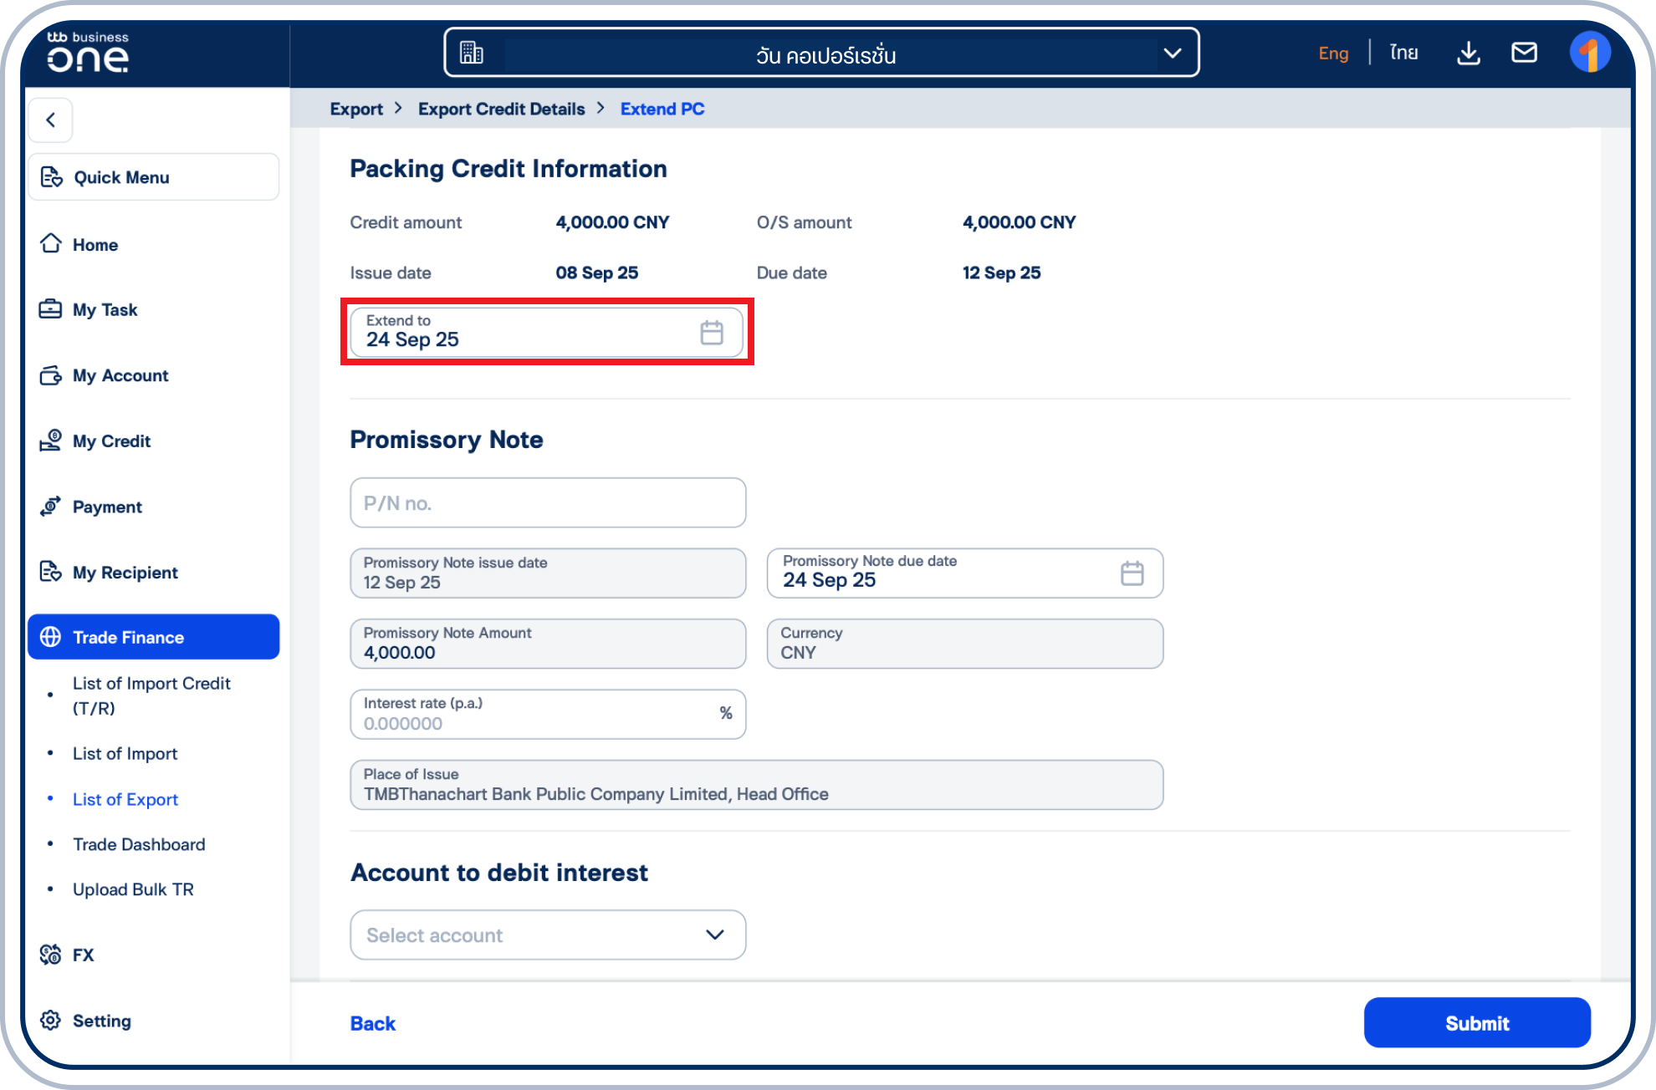Open My Task from the sidebar
Viewport: 1656px width, 1090px height.
tap(51, 308)
